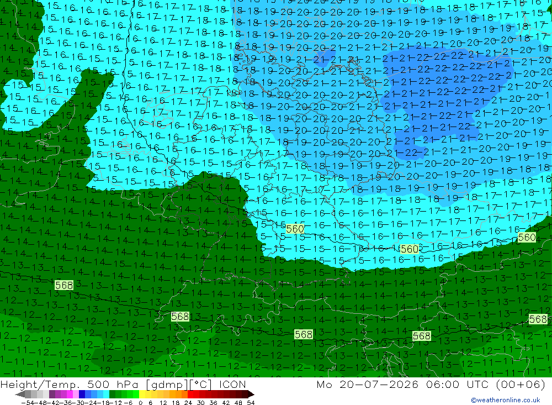Open the weatheronline.co.uk copyright link

click(505, 400)
